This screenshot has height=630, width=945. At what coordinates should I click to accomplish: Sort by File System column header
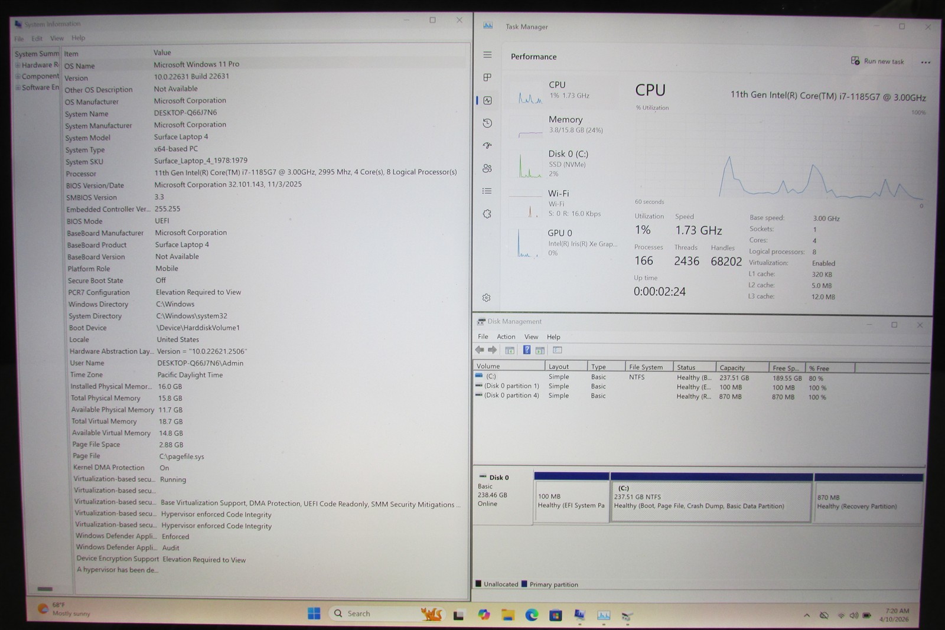pyautogui.click(x=649, y=367)
